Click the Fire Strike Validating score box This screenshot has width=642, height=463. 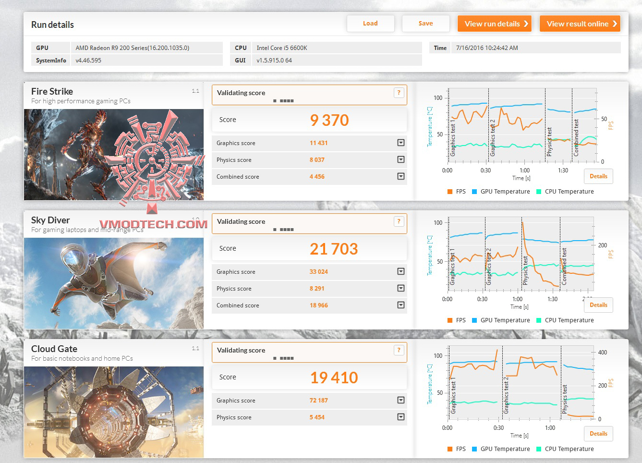click(309, 95)
